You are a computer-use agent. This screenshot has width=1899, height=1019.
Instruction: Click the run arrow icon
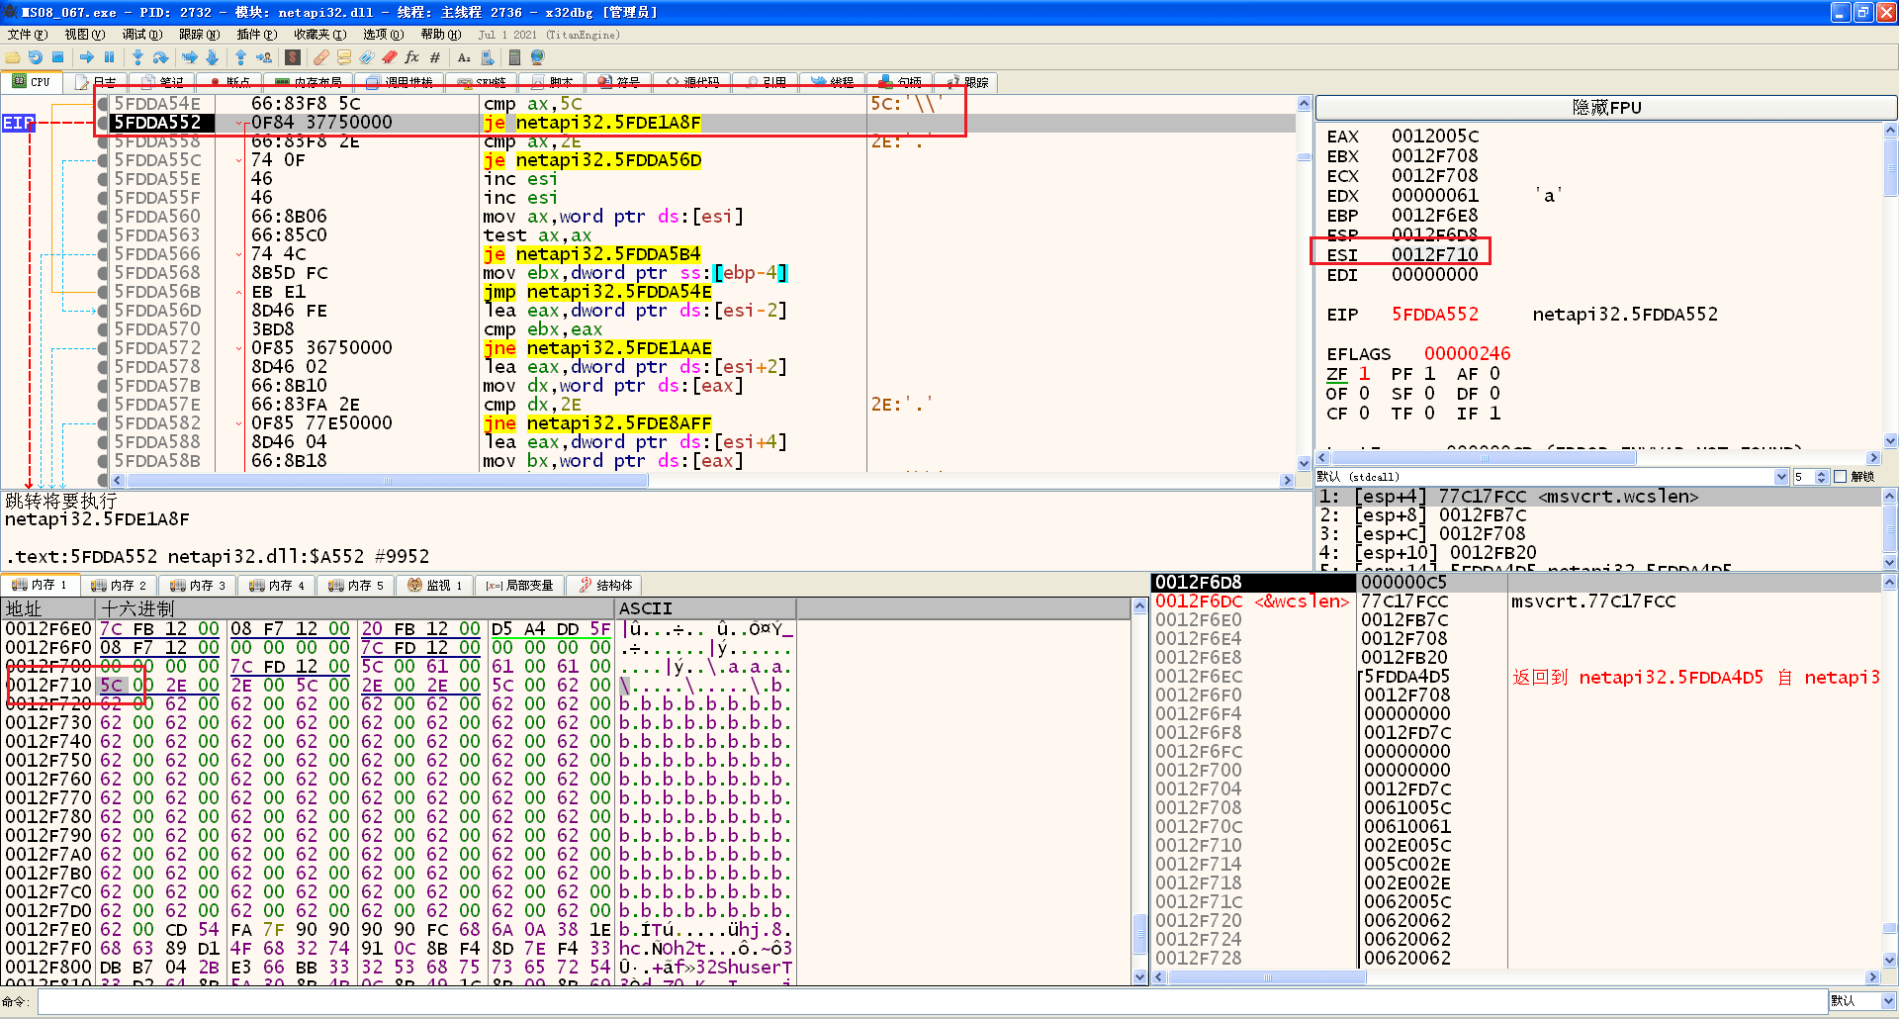pyautogui.click(x=87, y=57)
